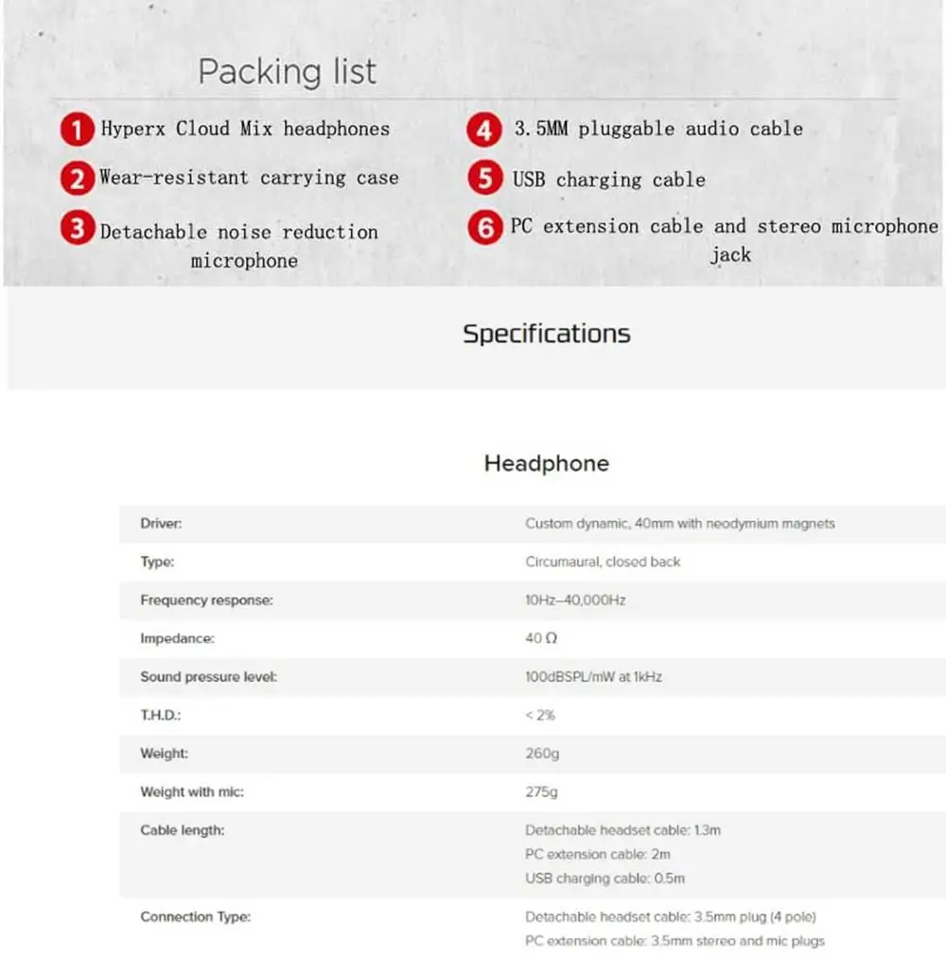Click the red number 4 circle icon

click(484, 130)
